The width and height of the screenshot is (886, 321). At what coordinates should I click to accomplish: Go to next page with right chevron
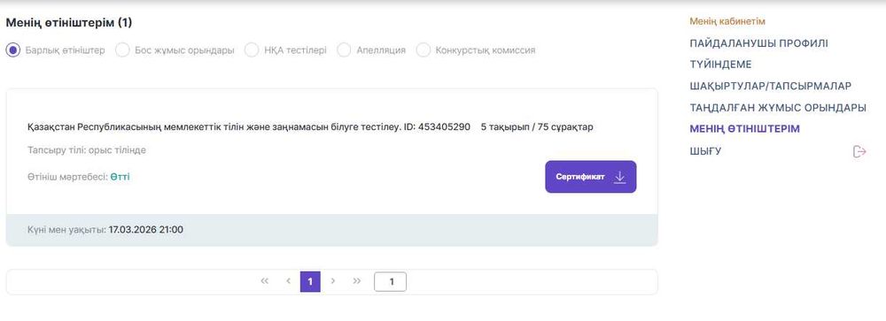(x=333, y=281)
